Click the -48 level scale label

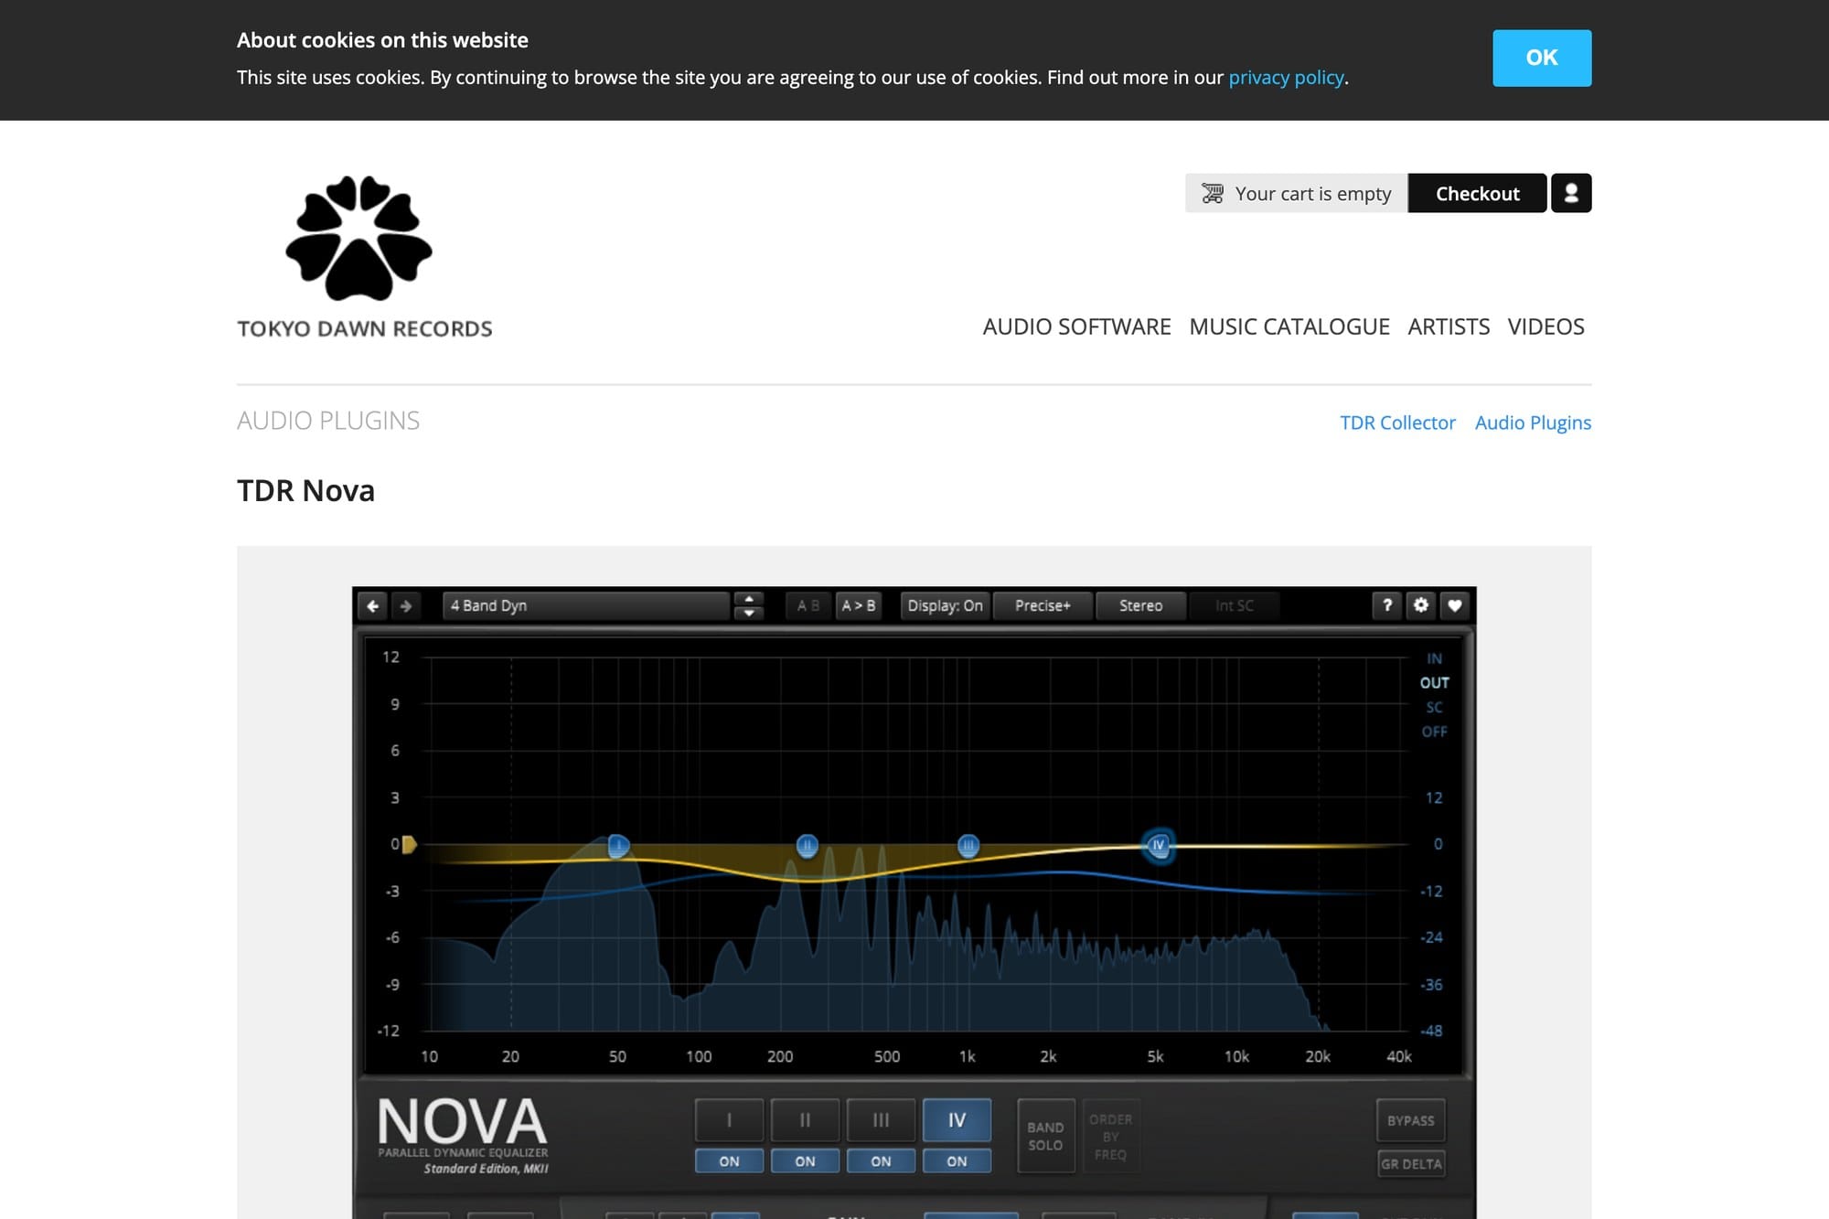[x=1431, y=1032]
